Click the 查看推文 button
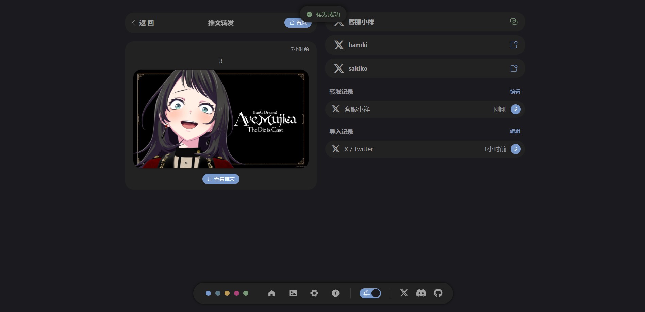This screenshot has height=312, width=645. (x=221, y=179)
